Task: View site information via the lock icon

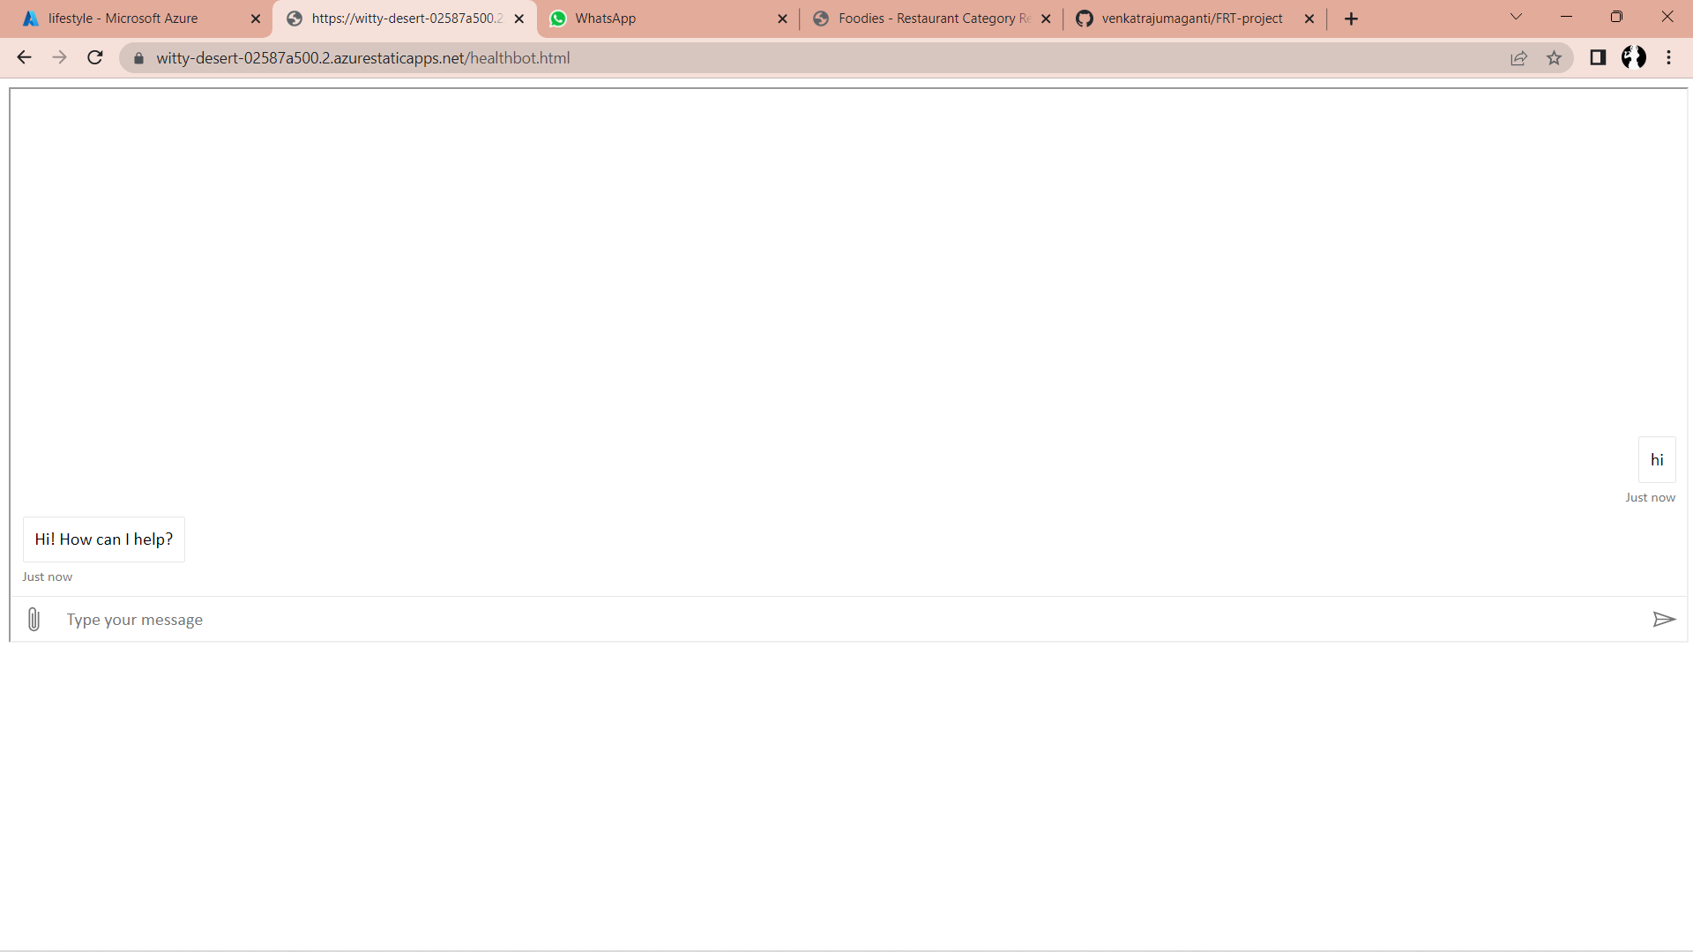Action: (x=138, y=58)
